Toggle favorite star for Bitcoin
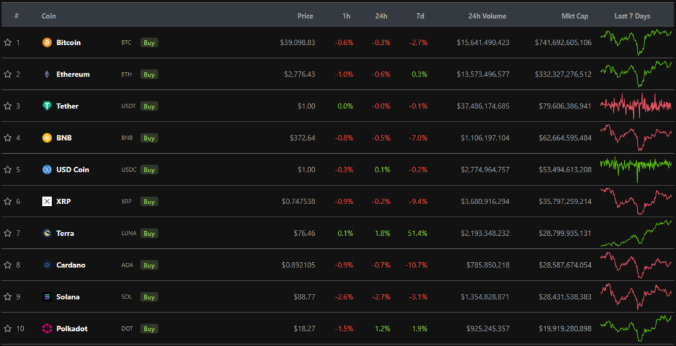Viewport: 676px width, 346px height. coord(8,42)
